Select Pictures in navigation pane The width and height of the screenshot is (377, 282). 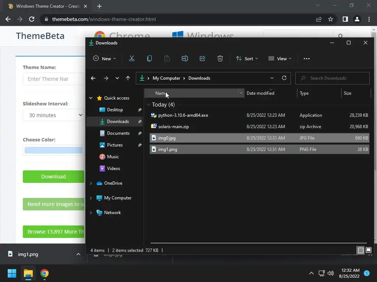(115, 145)
